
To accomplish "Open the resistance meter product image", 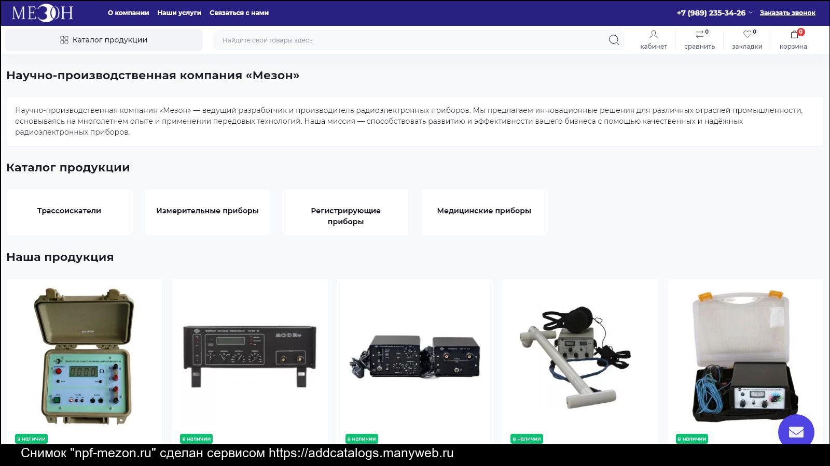I will click(x=84, y=356).
